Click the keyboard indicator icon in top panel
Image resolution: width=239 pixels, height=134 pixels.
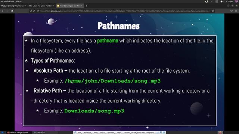pos(217,1)
